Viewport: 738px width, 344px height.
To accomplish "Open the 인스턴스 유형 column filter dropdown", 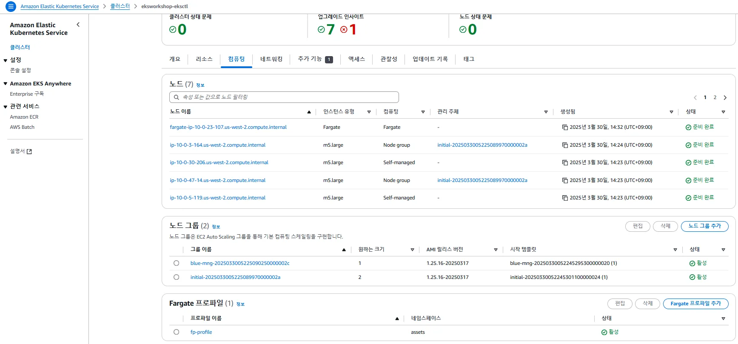I will coord(369,112).
